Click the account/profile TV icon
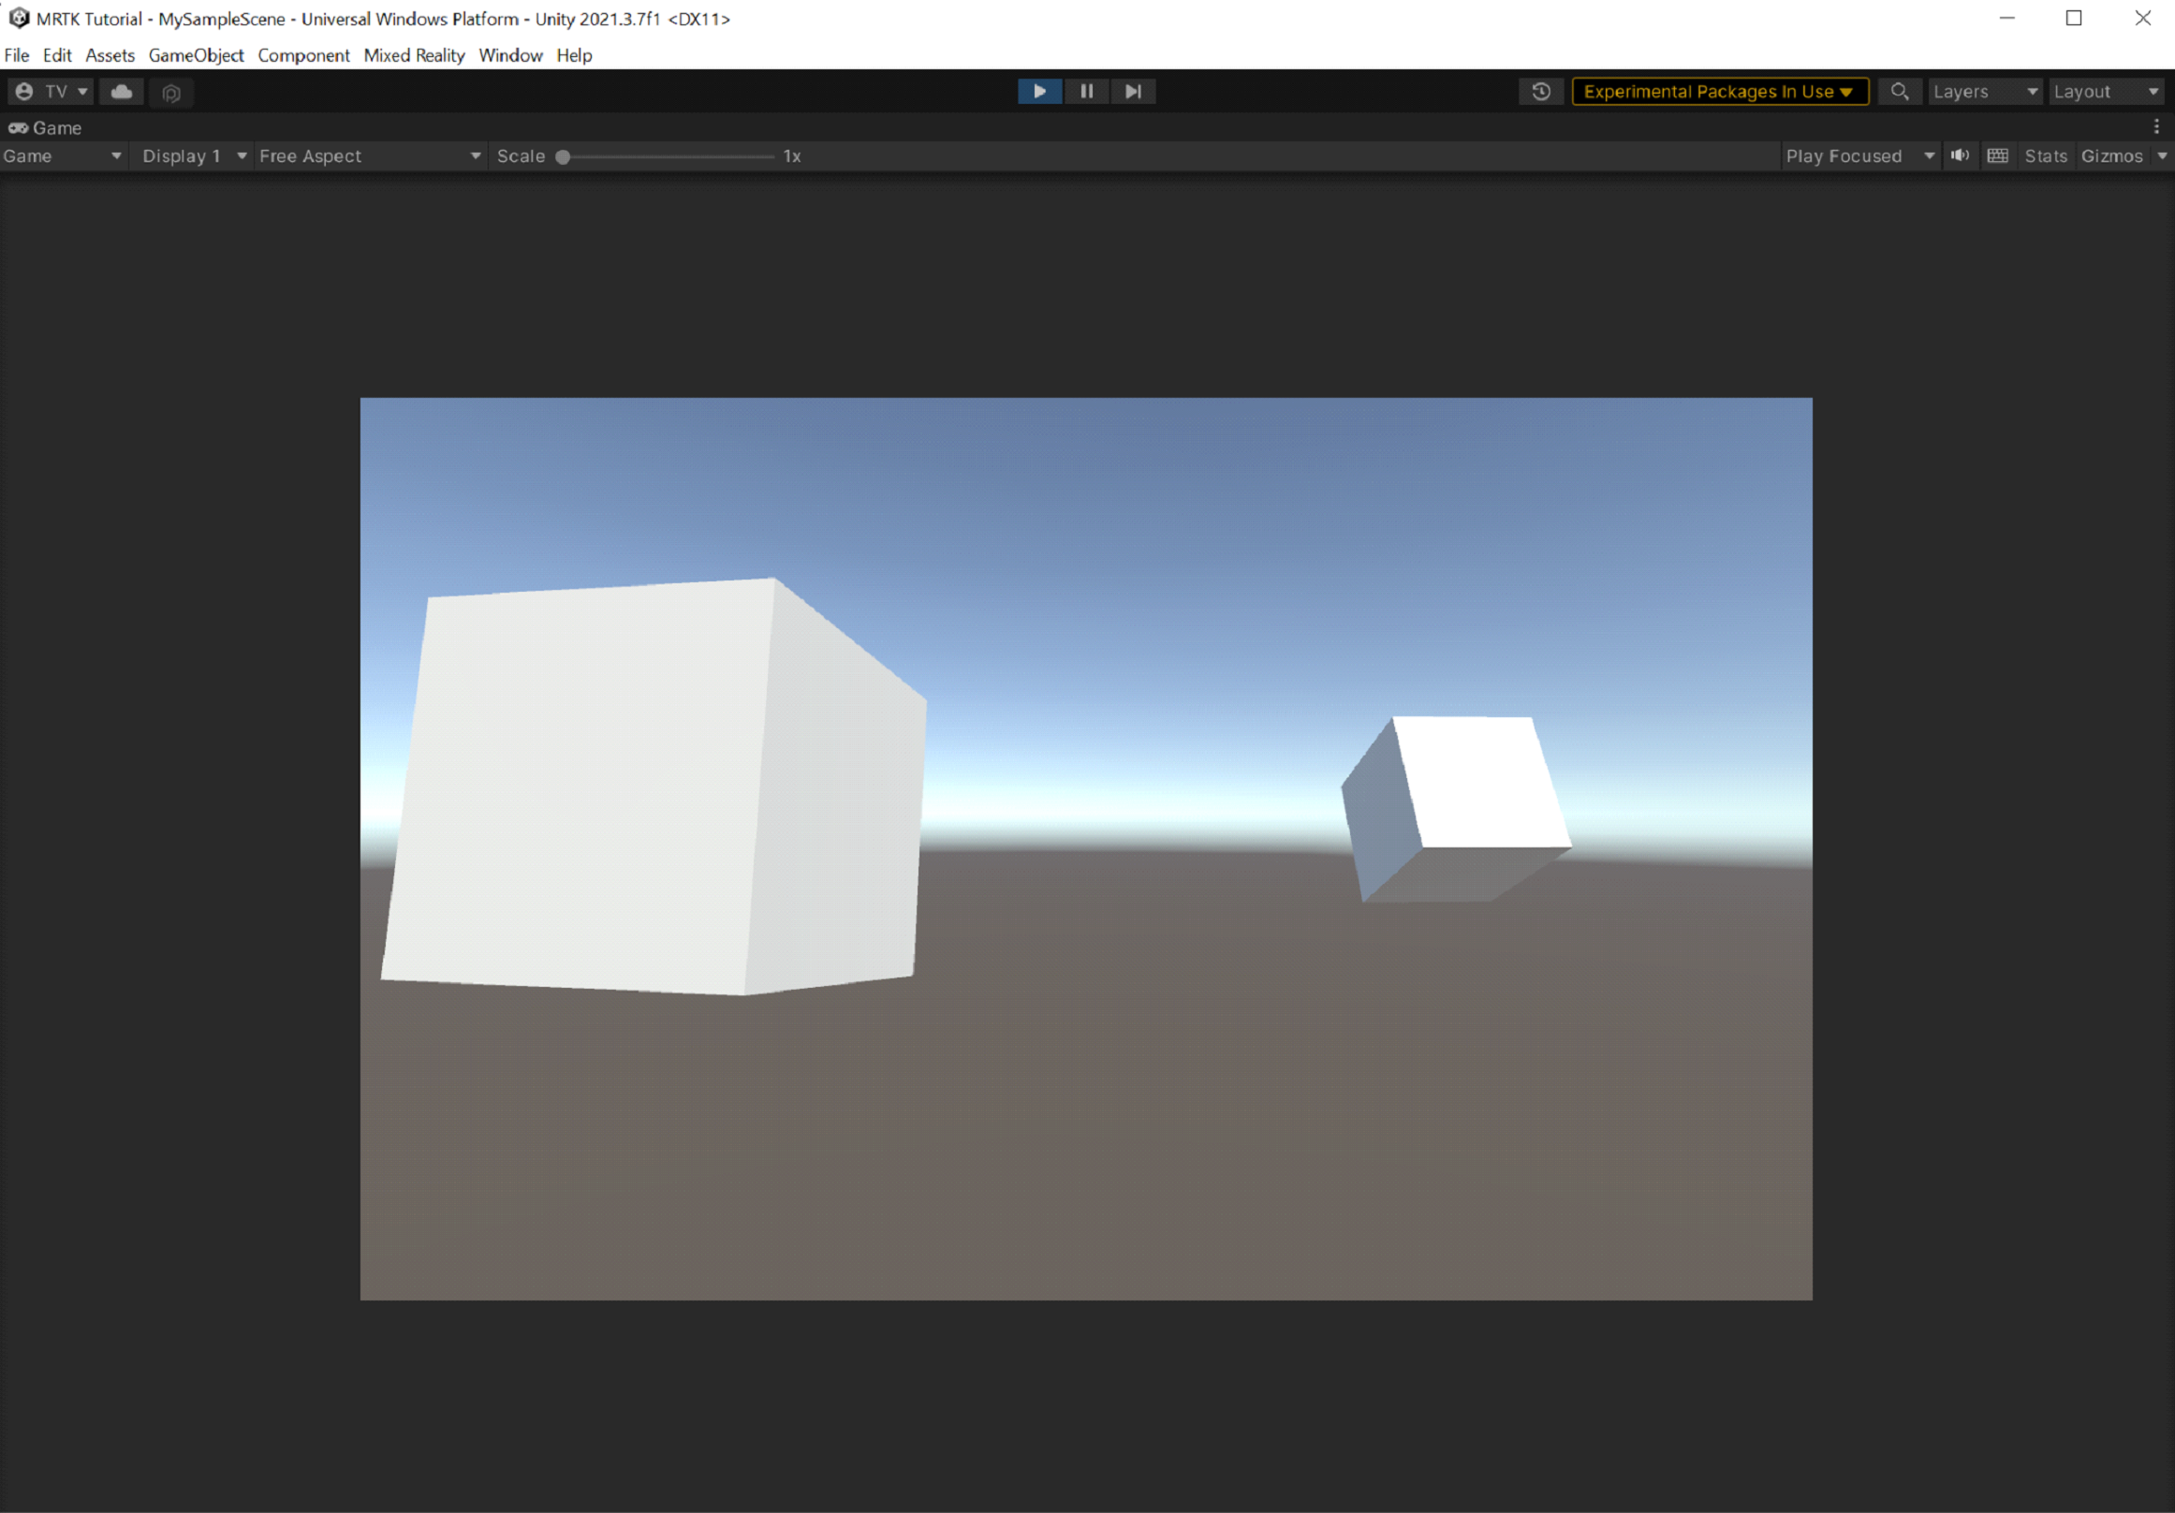2175x1513 pixels. click(24, 91)
